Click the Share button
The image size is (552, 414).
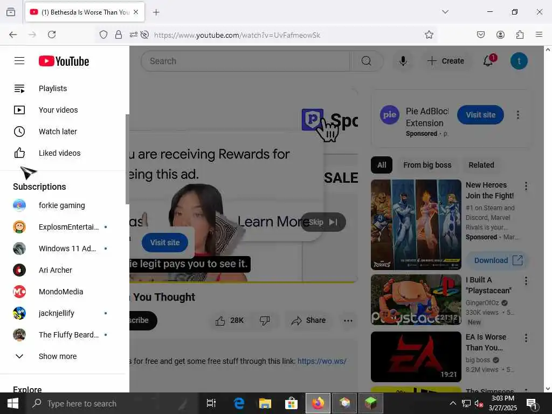pos(308,320)
